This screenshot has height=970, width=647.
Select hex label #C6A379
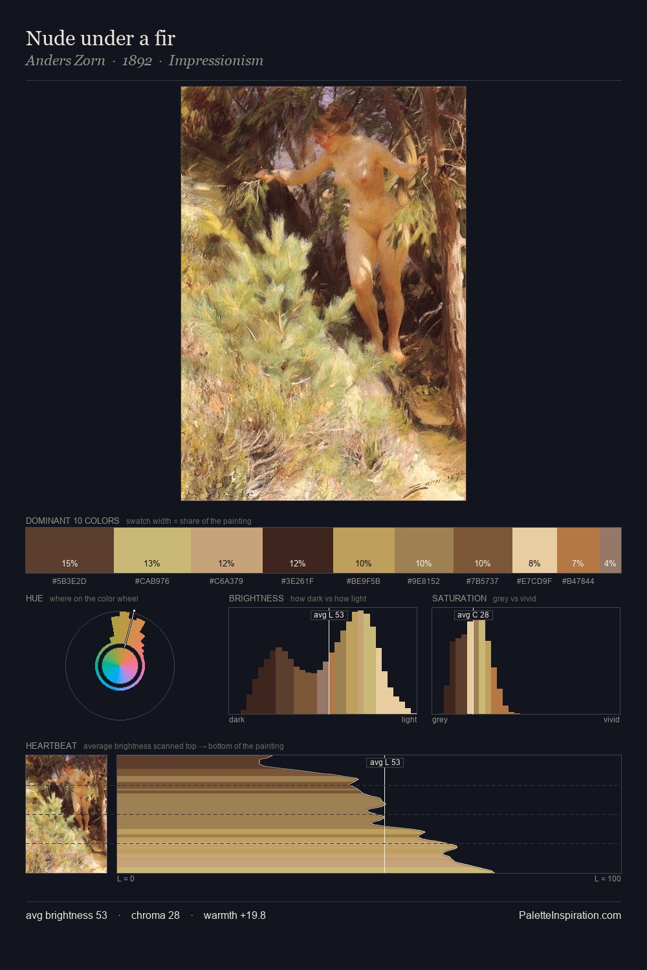[226, 581]
